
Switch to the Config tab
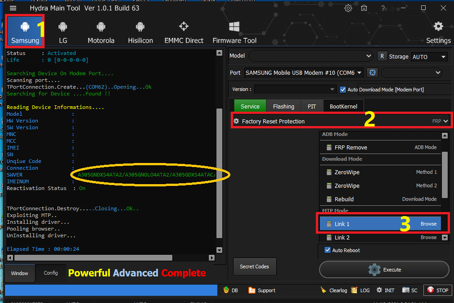(x=51, y=273)
